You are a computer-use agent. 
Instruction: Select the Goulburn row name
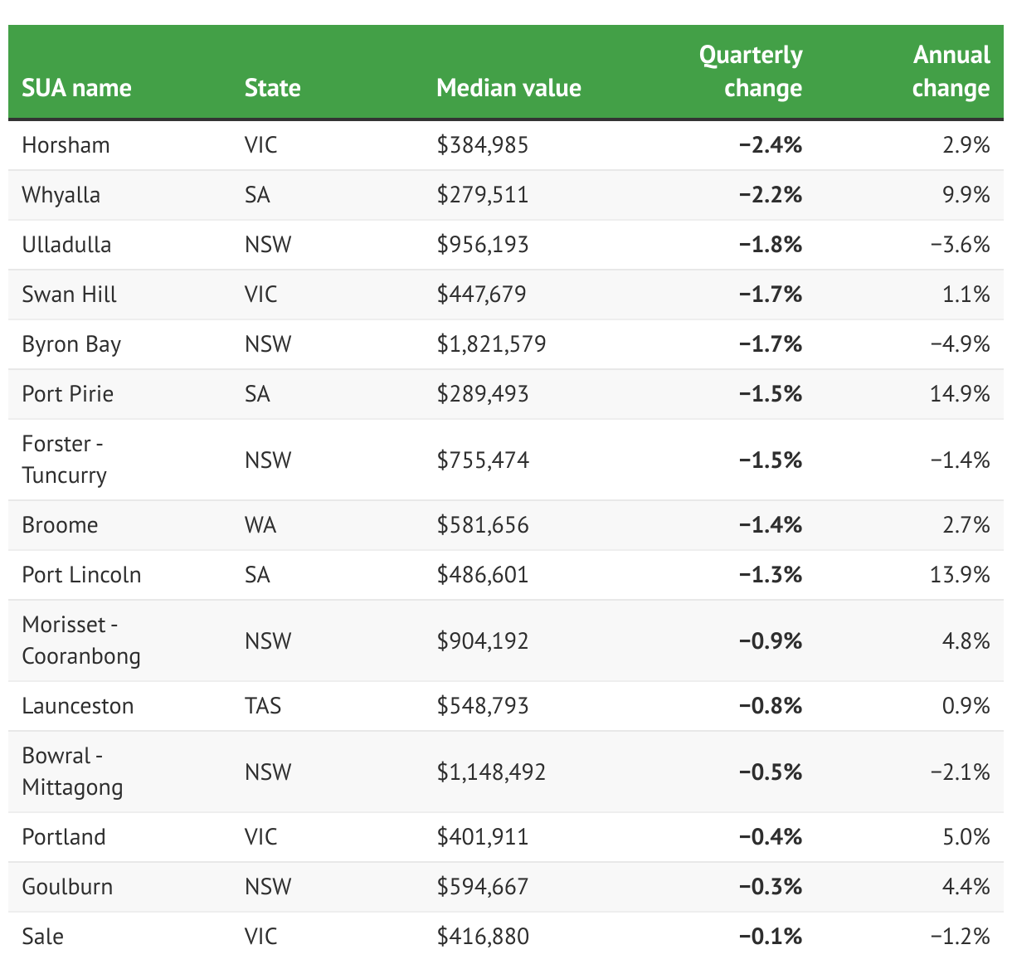coord(67,887)
